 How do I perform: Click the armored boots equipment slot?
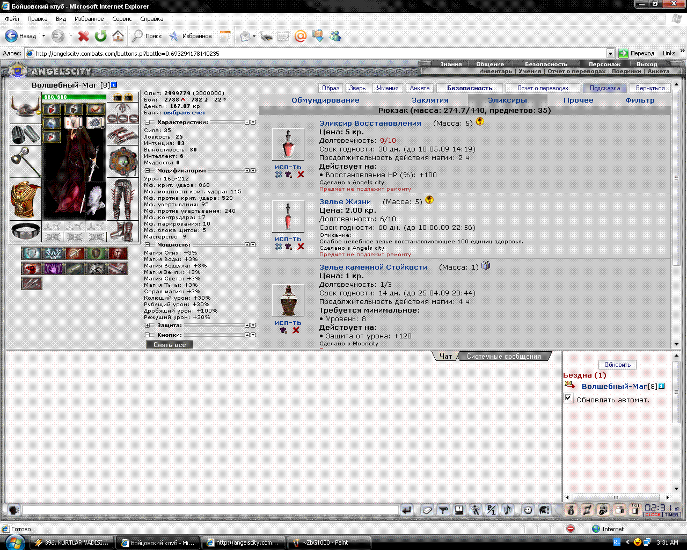click(x=123, y=231)
